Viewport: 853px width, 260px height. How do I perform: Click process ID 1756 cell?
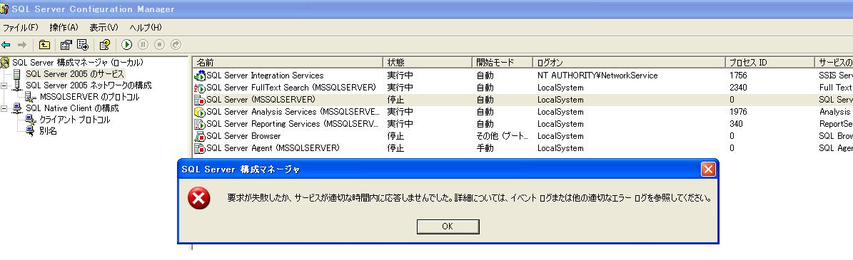(738, 76)
